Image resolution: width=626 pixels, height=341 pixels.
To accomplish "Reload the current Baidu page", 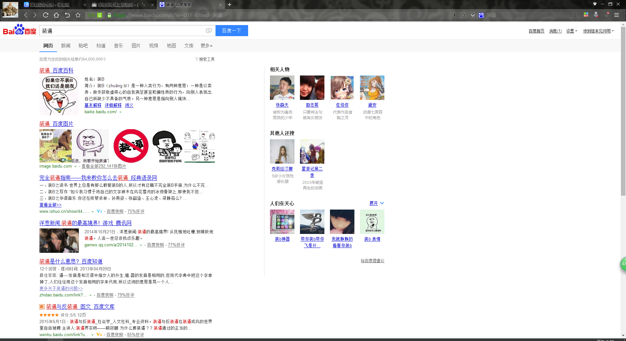I will pos(46,15).
